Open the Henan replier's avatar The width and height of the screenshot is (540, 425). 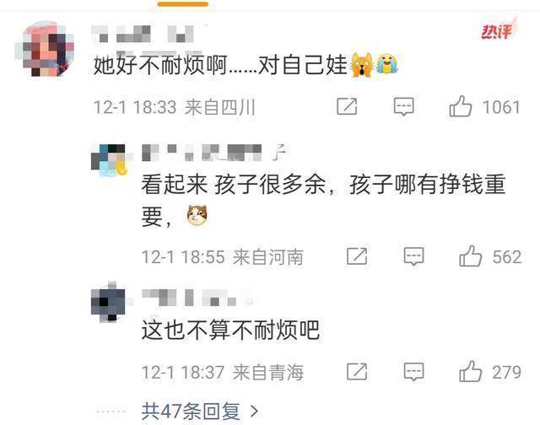(x=110, y=160)
